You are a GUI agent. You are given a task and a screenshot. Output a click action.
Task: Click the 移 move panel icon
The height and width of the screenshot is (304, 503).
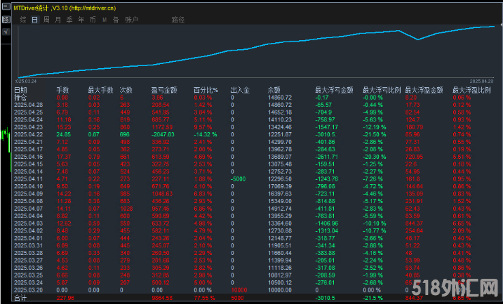5,19
